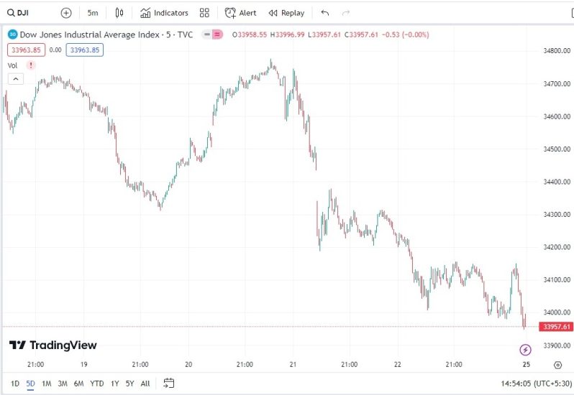This screenshot has width=574, height=395.
Task: Click the add symbol plus icon
Action: pyautogui.click(x=66, y=12)
